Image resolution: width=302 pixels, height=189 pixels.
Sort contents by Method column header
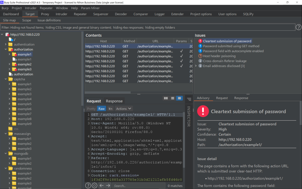[x=129, y=41]
